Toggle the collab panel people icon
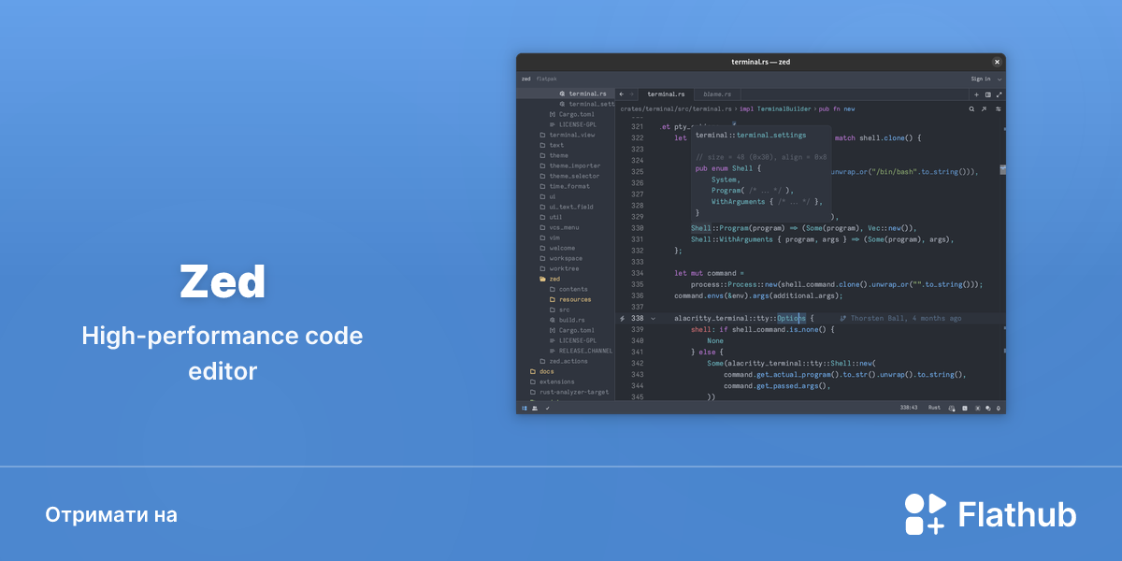Viewport: 1122px width, 561px height. click(x=535, y=408)
